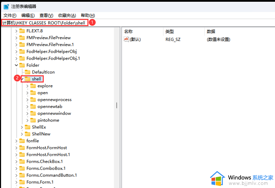Expand the opennewtab subkey
Image resolution: width=275 pixels, height=188 pixels.
pyautogui.click(x=27, y=107)
